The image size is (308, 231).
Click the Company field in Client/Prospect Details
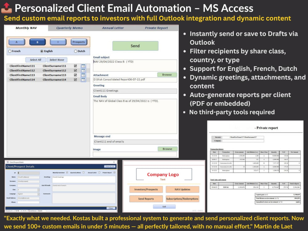pos(28,186)
